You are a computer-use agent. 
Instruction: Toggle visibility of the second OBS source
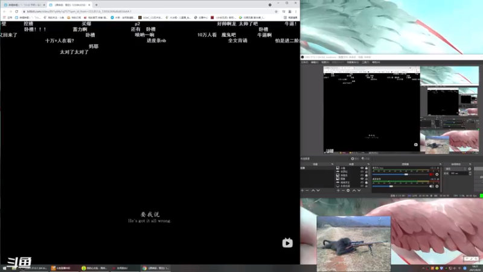click(362, 172)
